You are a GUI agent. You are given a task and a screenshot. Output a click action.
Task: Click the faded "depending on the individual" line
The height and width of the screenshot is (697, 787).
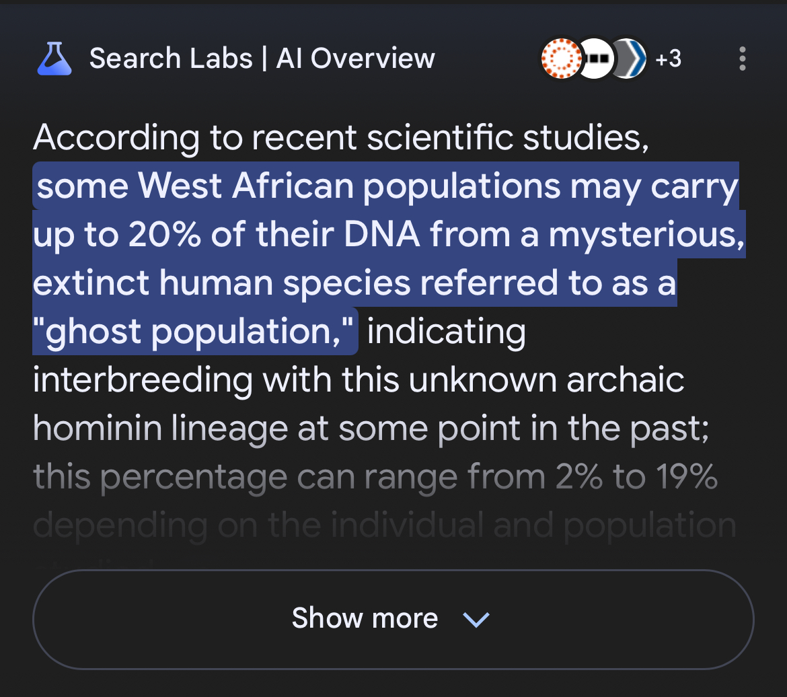point(259,525)
